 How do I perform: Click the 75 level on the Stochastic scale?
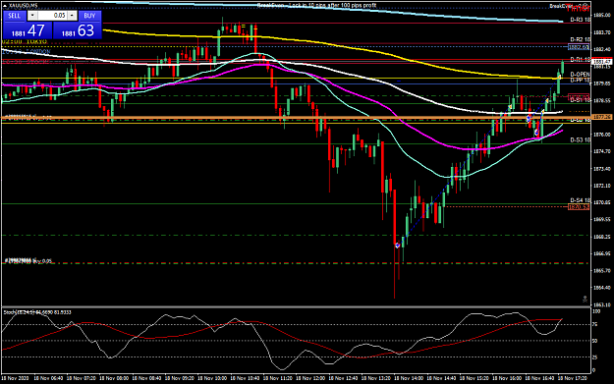click(595, 324)
